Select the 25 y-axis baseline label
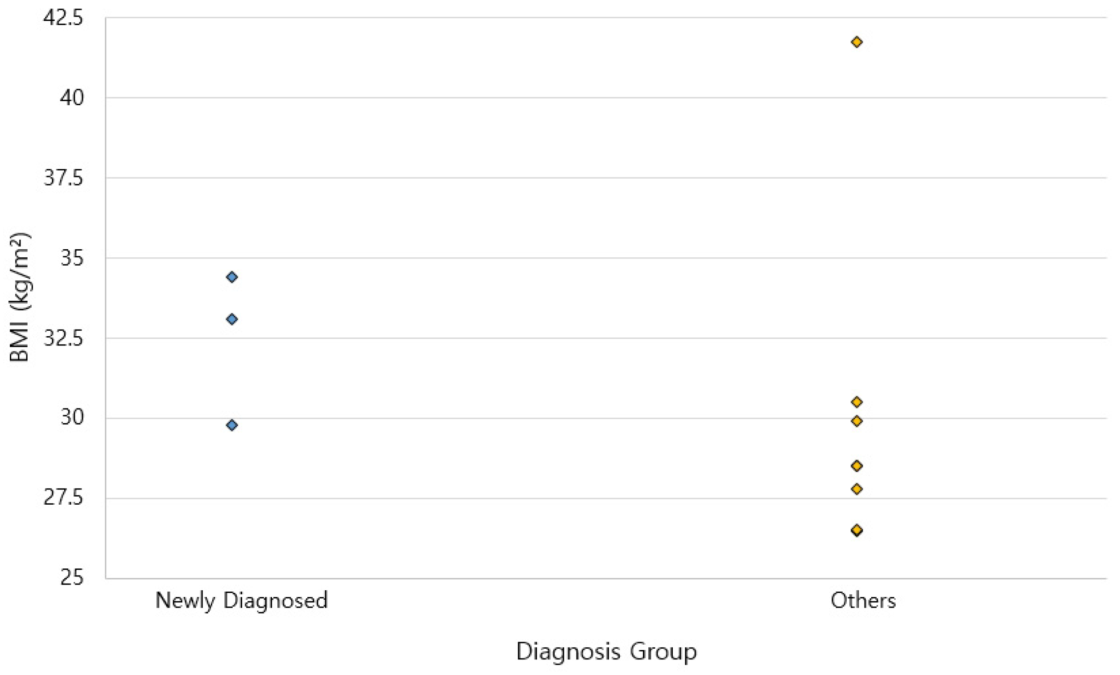The height and width of the screenshot is (675, 1120). click(x=72, y=578)
